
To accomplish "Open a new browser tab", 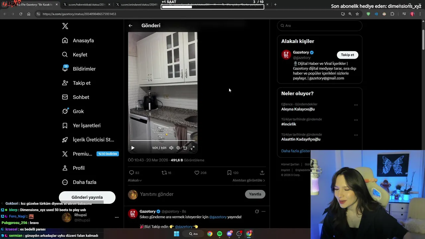I will [275, 5].
